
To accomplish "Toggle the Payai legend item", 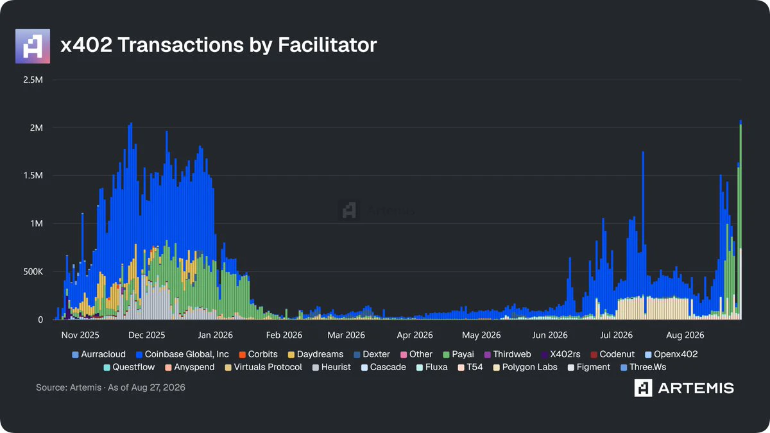I will pos(458,354).
